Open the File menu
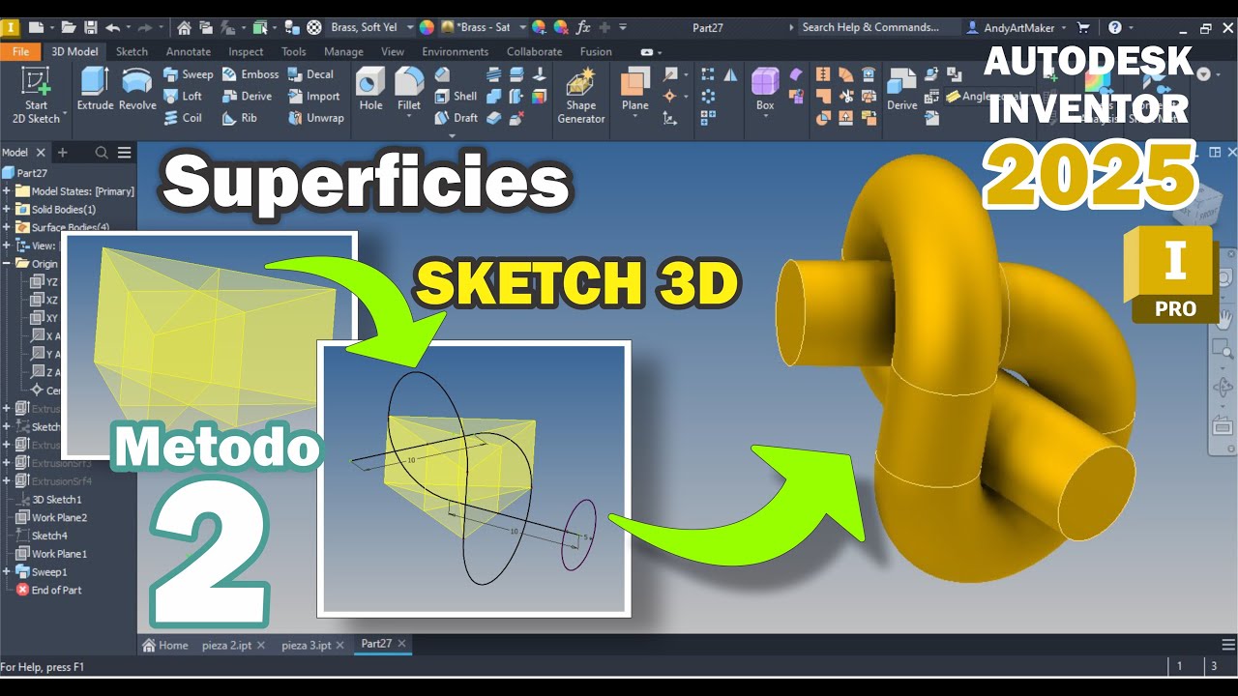 tap(20, 51)
